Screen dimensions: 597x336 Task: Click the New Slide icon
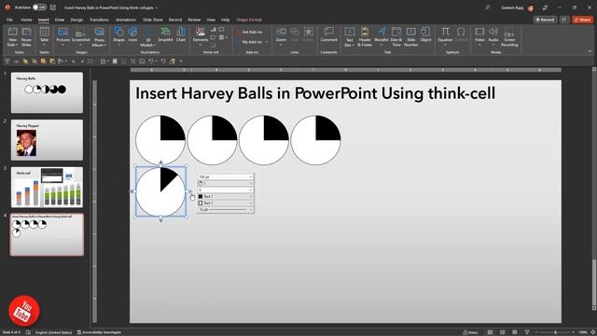pos(12,37)
